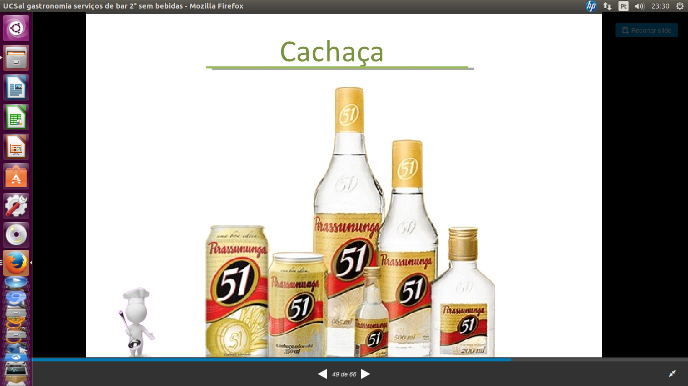Exit fullscreen with the collapse arrows icon
This screenshot has height=386, width=688.
(672, 373)
